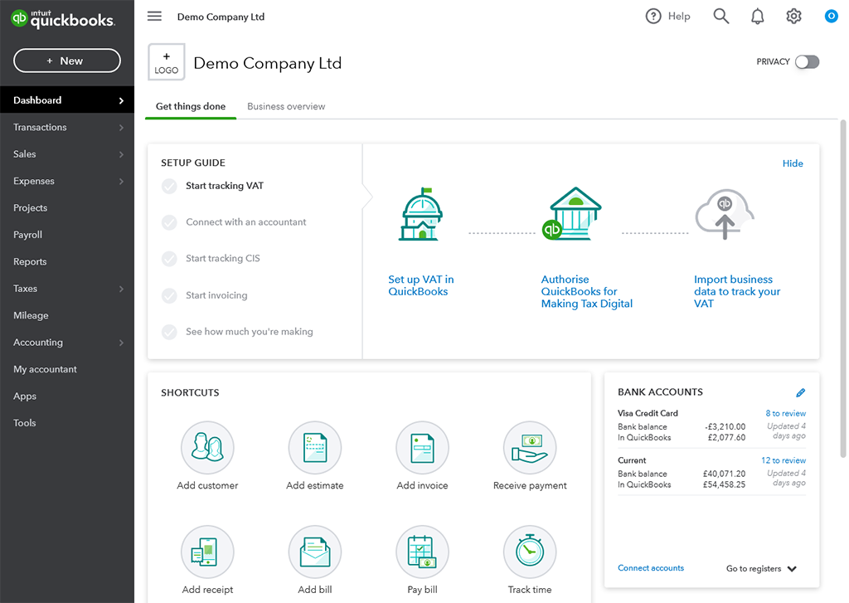Screen dimensions: 849x603
Task: Open the search magnifier icon
Action: [720, 17]
